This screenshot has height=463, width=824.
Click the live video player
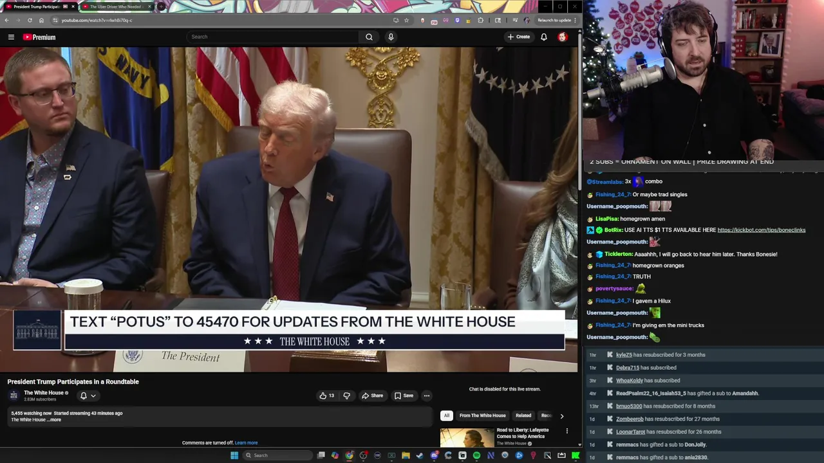pos(288,209)
